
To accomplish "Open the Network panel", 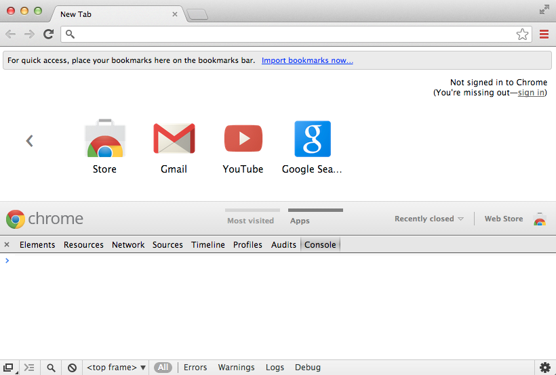I will tap(128, 244).
